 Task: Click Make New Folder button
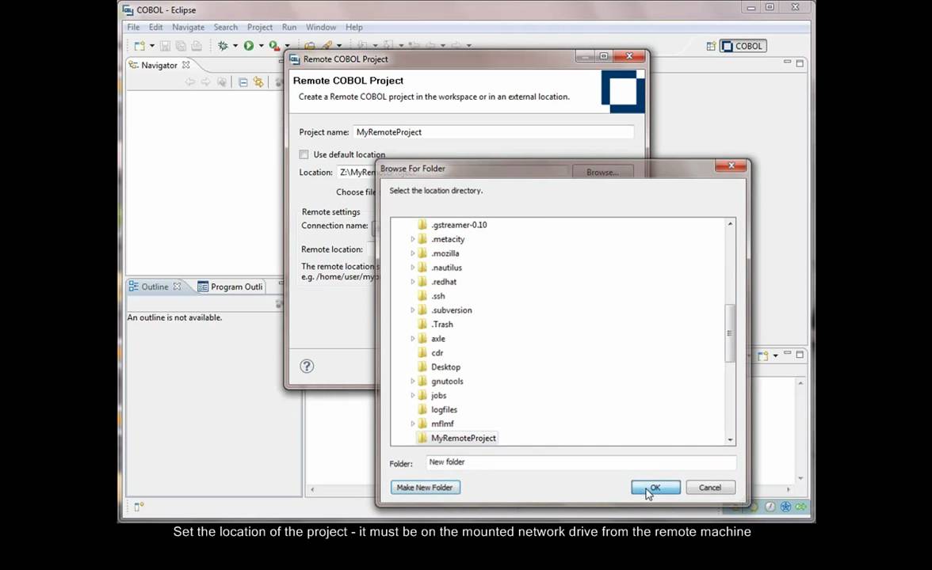[x=426, y=488]
